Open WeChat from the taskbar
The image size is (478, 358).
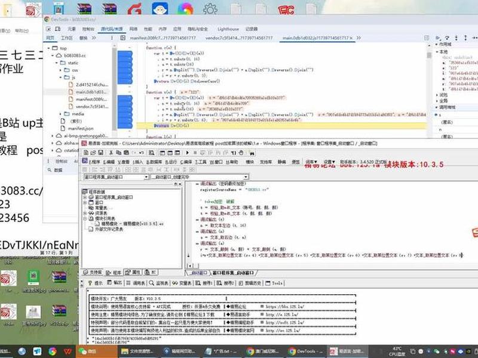[x=87, y=351]
